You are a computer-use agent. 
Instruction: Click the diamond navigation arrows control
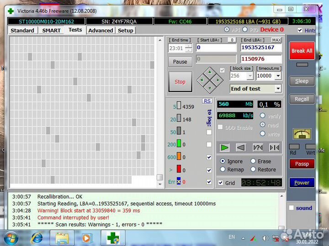210,81
